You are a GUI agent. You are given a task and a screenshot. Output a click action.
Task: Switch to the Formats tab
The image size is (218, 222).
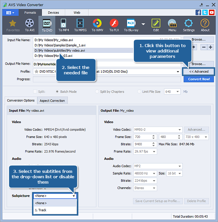(30, 13)
